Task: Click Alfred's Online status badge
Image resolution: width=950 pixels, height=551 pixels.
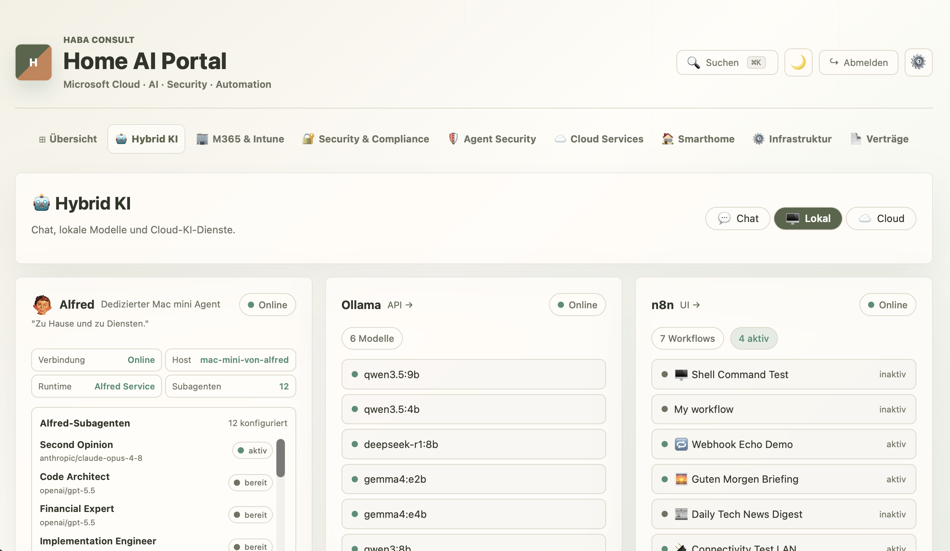Action: 268,305
